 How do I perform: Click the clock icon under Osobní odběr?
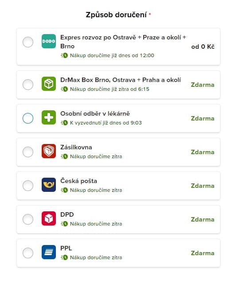(65, 123)
